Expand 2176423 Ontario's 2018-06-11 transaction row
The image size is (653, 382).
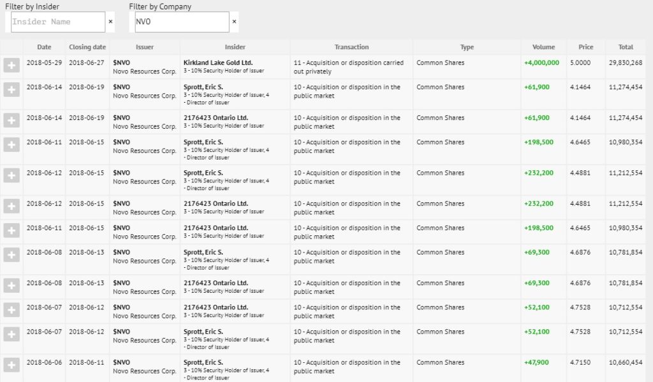pos(11,230)
